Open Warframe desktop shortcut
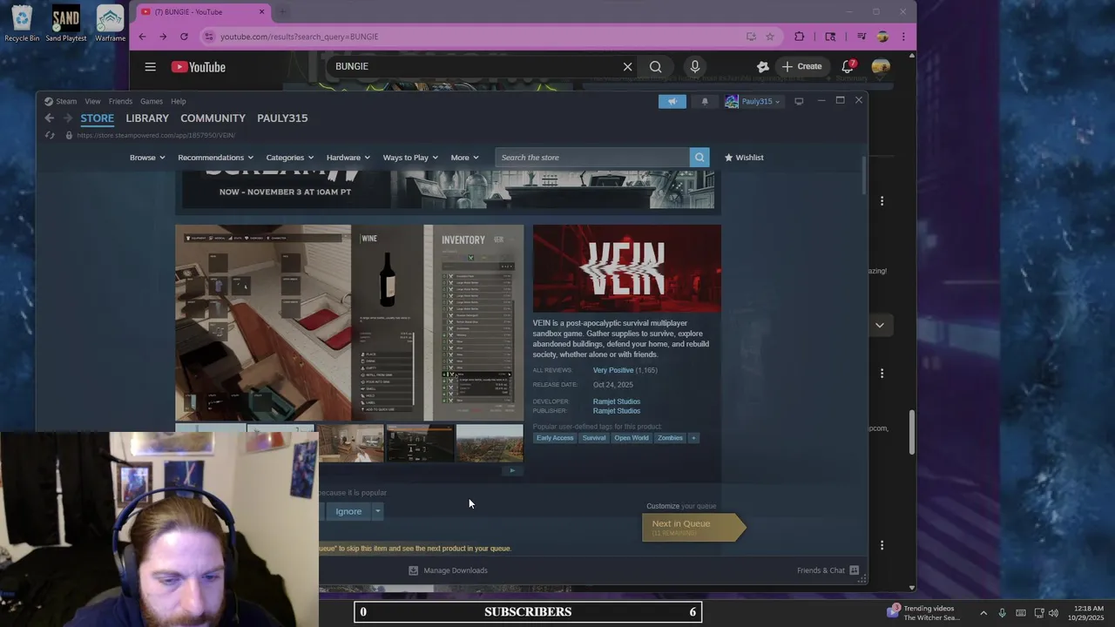 click(110, 24)
